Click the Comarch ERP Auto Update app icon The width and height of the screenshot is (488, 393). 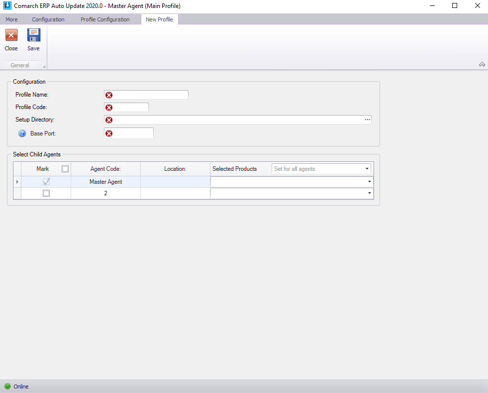[7, 5]
